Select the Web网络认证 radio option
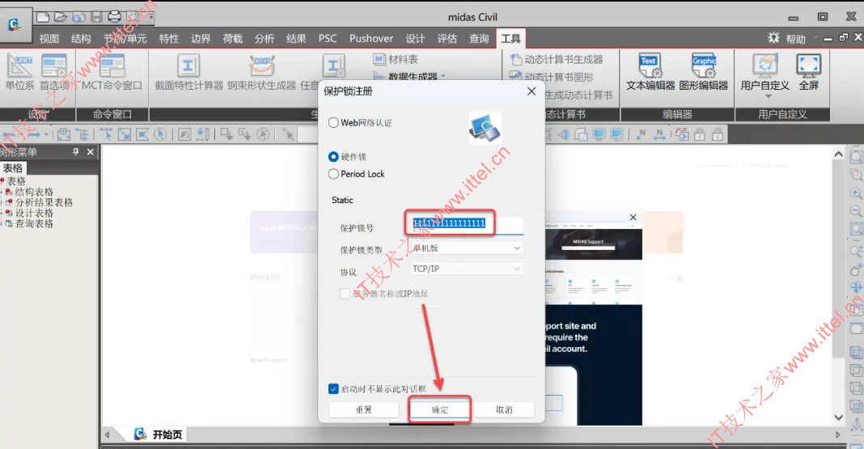The width and height of the screenshot is (864, 449). 333,122
